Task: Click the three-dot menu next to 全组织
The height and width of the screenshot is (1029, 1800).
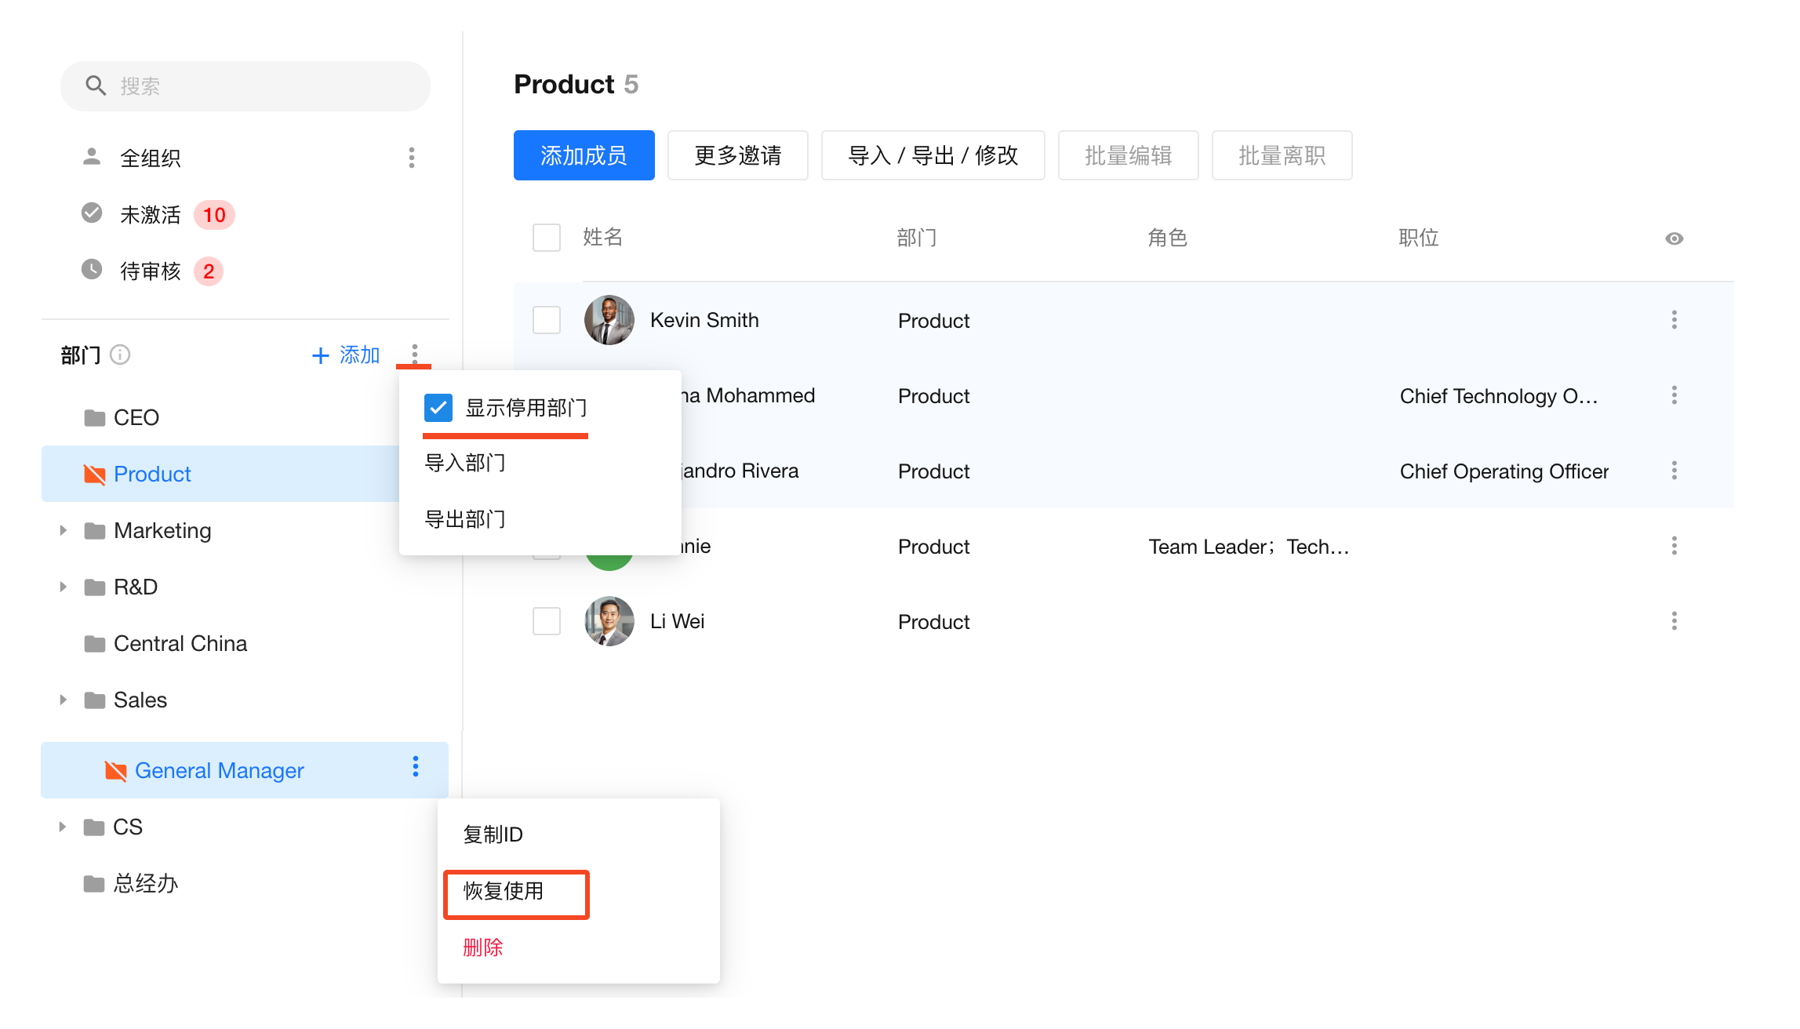Action: (x=411, y=158)
